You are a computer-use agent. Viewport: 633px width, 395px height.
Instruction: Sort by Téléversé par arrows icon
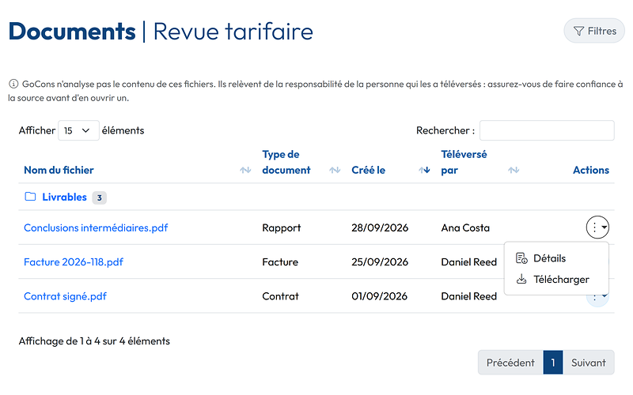[513, 170]
